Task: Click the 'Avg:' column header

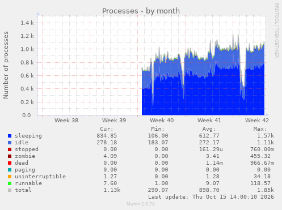Action: click(x=209, y=129)
